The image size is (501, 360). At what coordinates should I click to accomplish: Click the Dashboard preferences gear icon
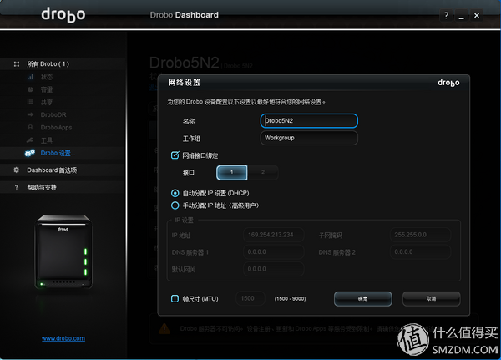click(x=17, y=170)
